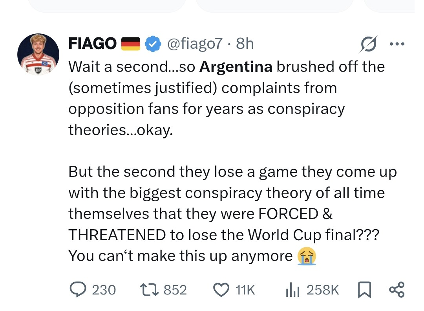424x311 pixels.
Task: Click the 230 replies count
Action: point(104,290)
